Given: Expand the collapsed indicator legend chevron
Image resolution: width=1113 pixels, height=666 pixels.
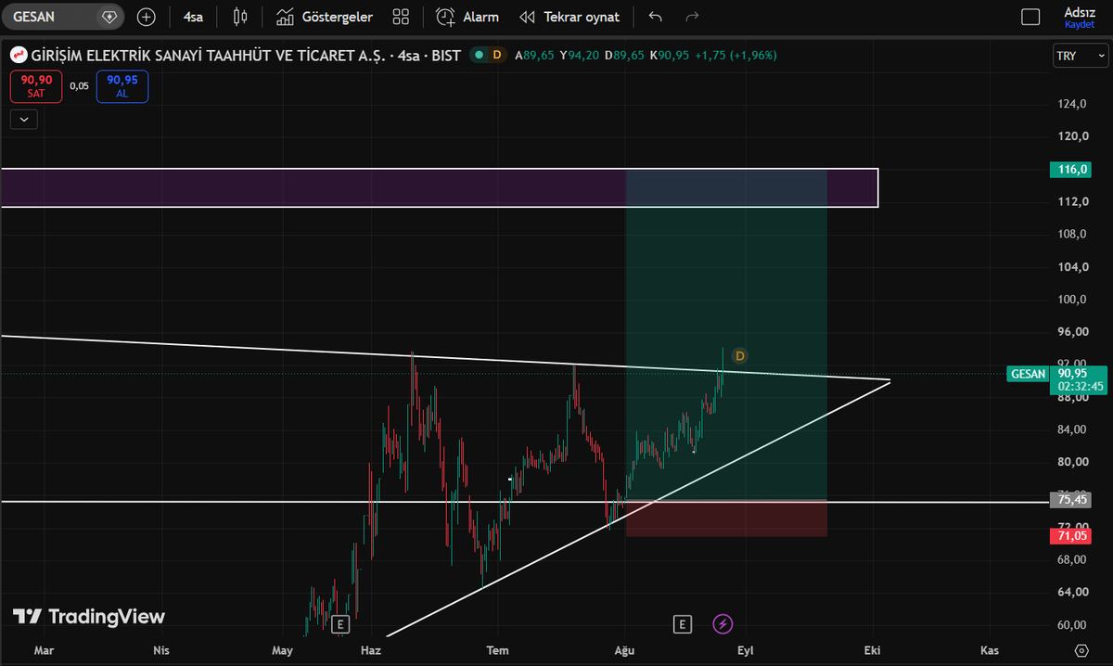Looking at the screenshot, I should pyautogui.click(x=23, y=119).
